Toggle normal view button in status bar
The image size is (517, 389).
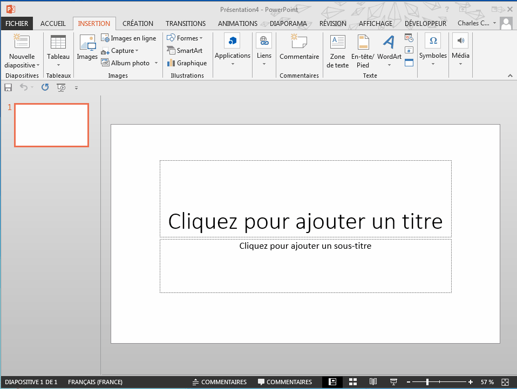332,382
